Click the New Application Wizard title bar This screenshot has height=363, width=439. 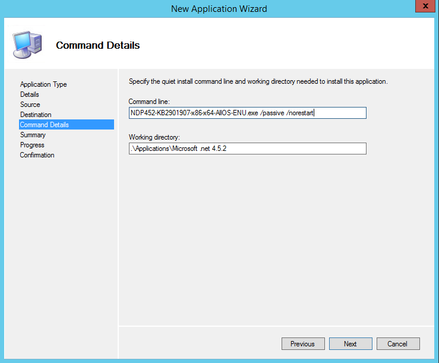point(219,9)
